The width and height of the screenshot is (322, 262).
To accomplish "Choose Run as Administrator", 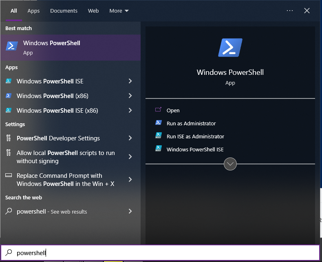I will [191, 123].
